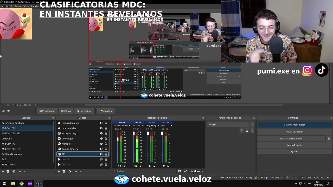The width and height of the screenshot is (333, 187).
Task: Expand the tintin 2 source group
Action: [59, 159]
